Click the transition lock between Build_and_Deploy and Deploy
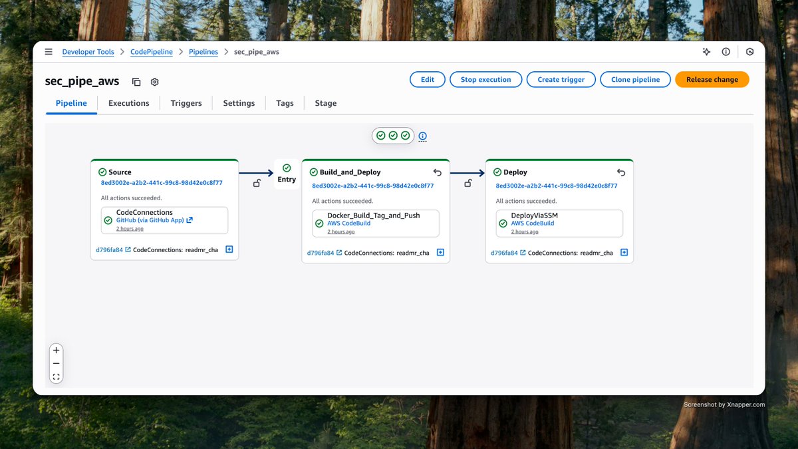This screenshot has height=449, width=798. click(468, 183)
